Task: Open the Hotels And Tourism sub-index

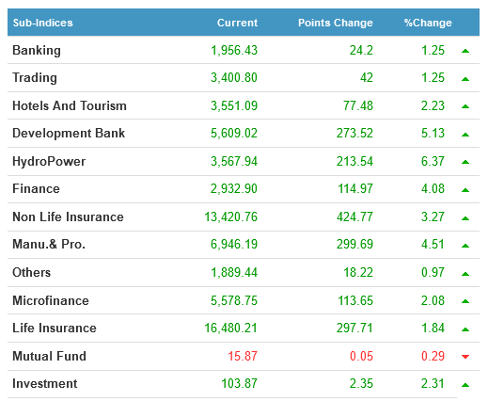Action: click(70, 105)
